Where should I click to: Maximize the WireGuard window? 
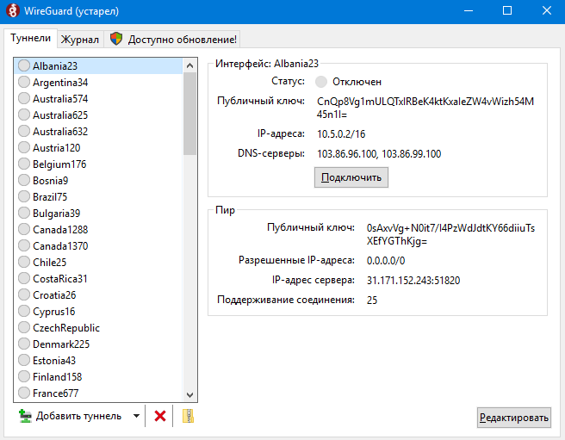507,11
